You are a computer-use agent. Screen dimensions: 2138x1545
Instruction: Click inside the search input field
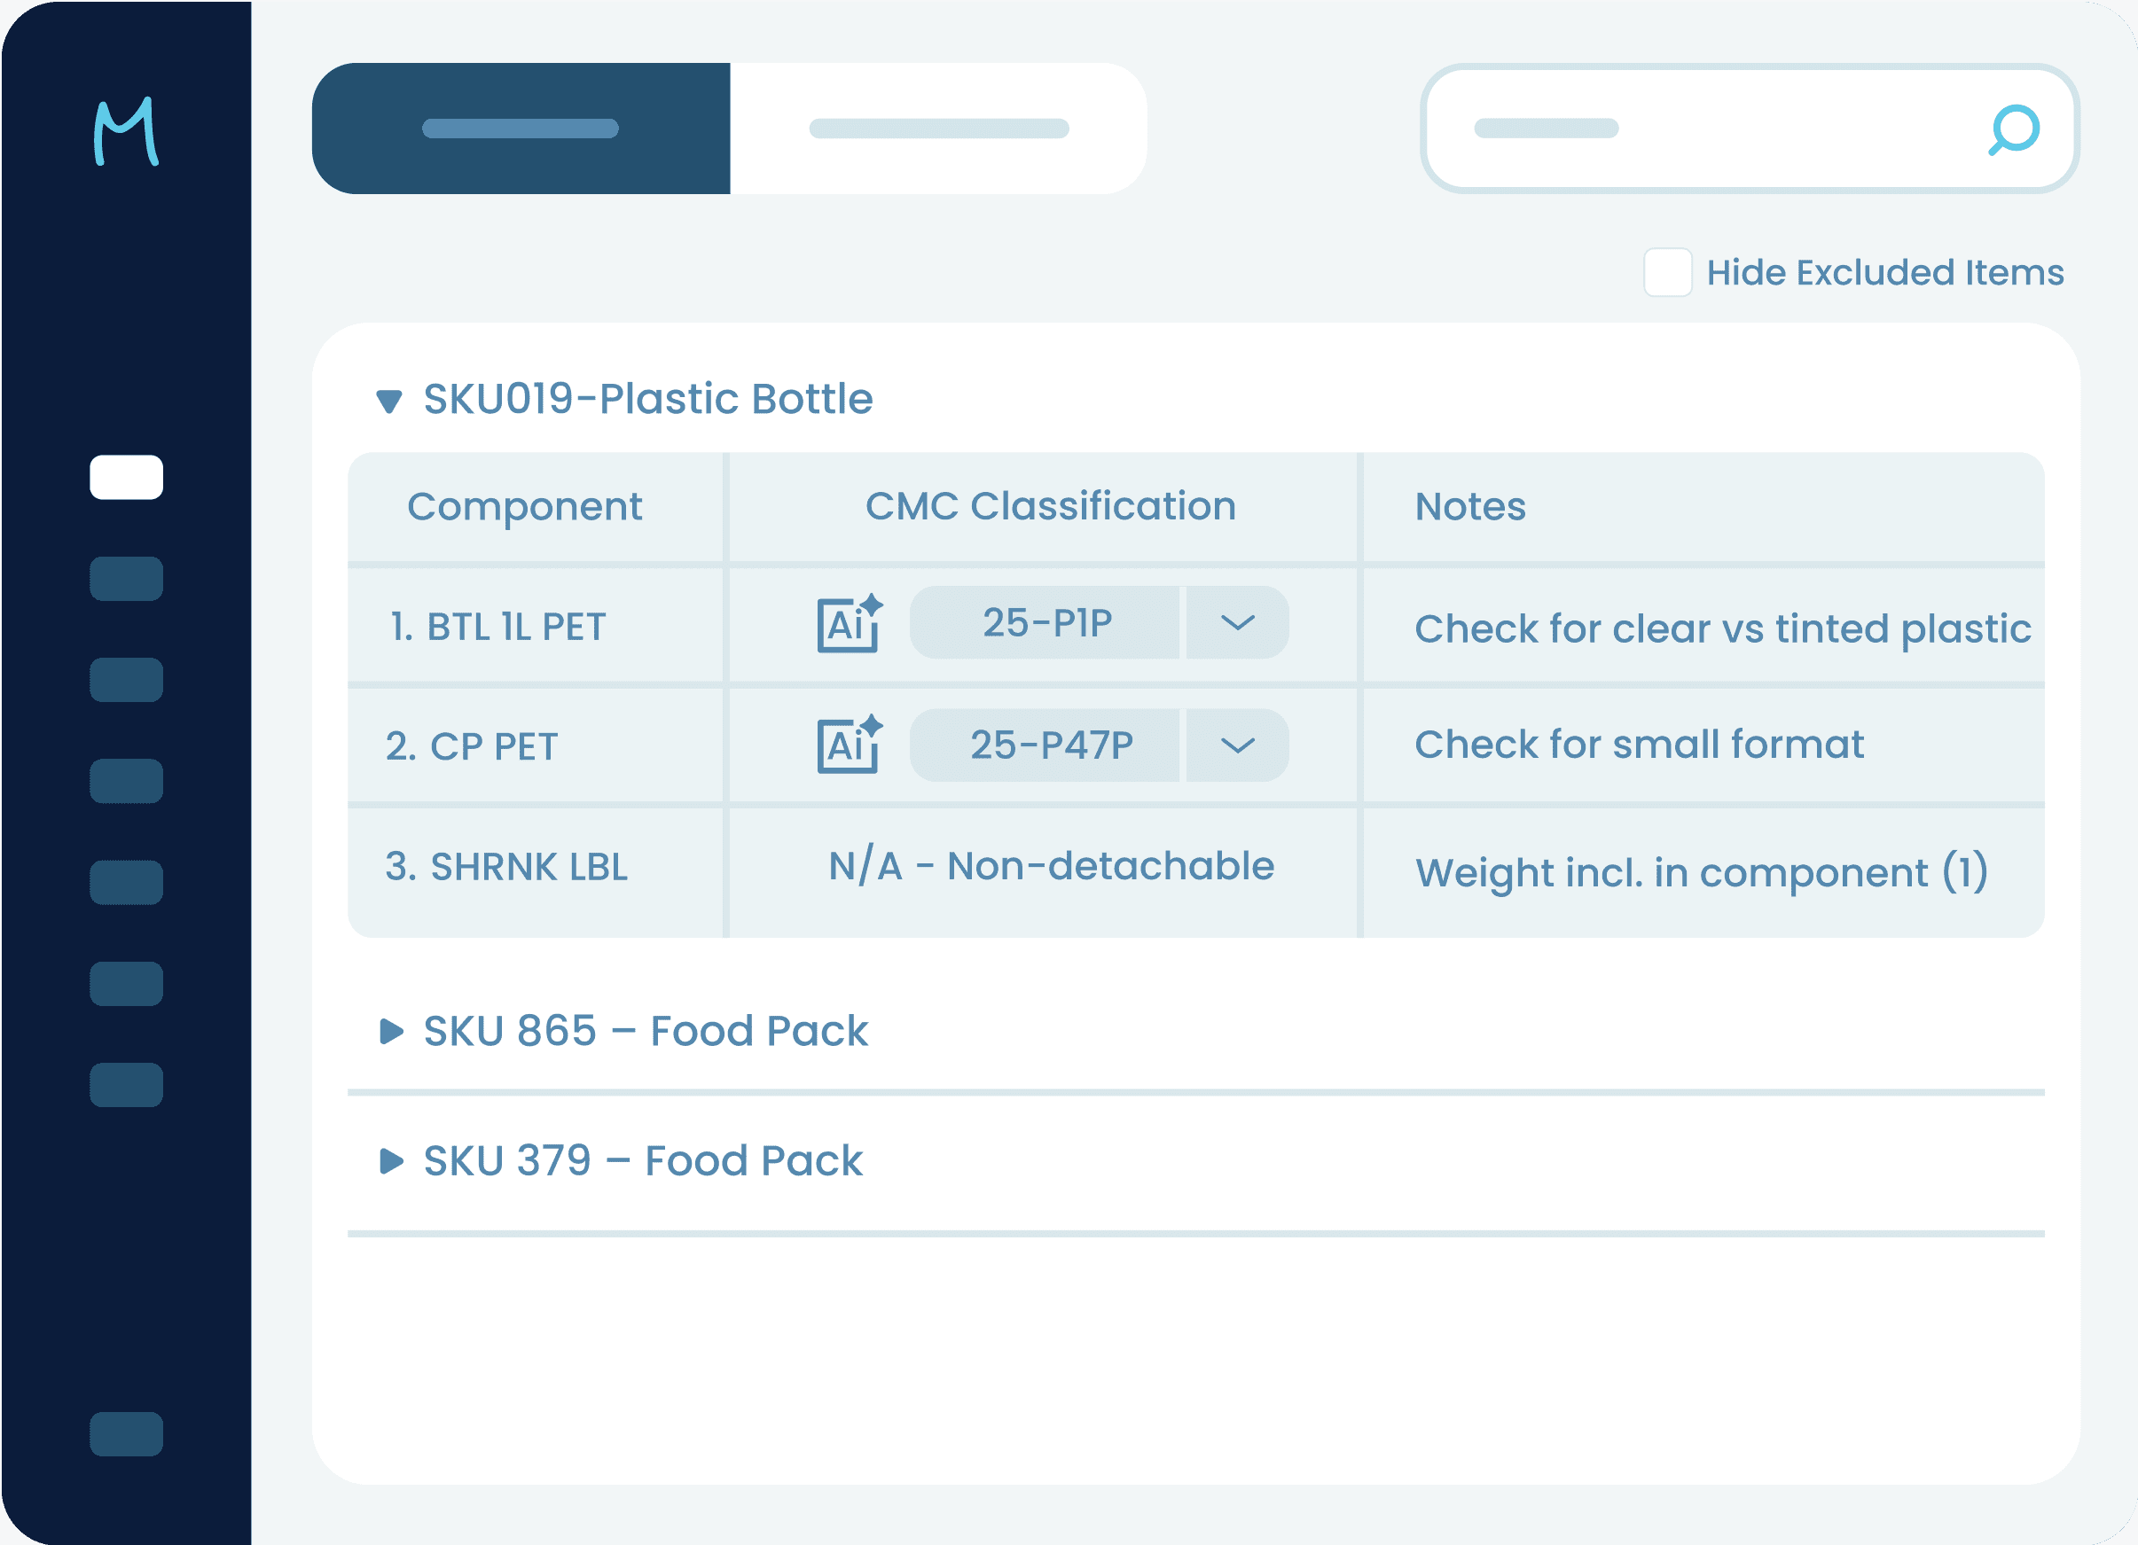(1750, 129)
